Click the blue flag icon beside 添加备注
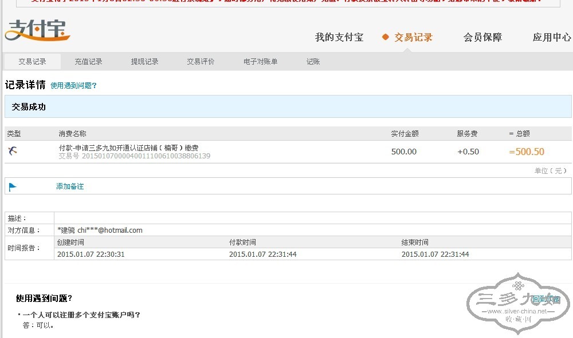The image size is (573, 338). 13,186
